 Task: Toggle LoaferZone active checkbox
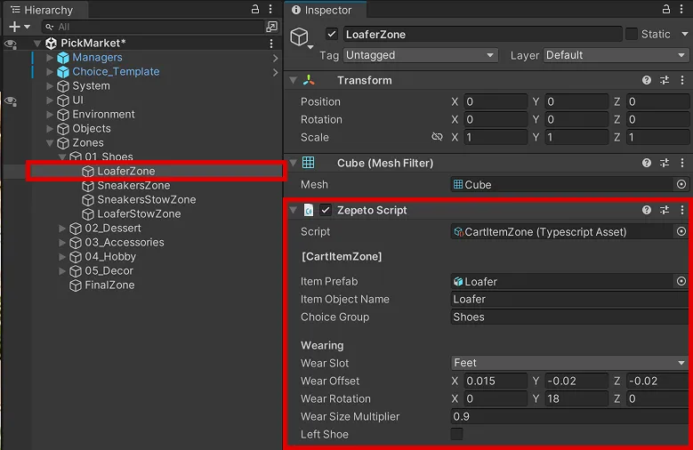tap(332, 34)
